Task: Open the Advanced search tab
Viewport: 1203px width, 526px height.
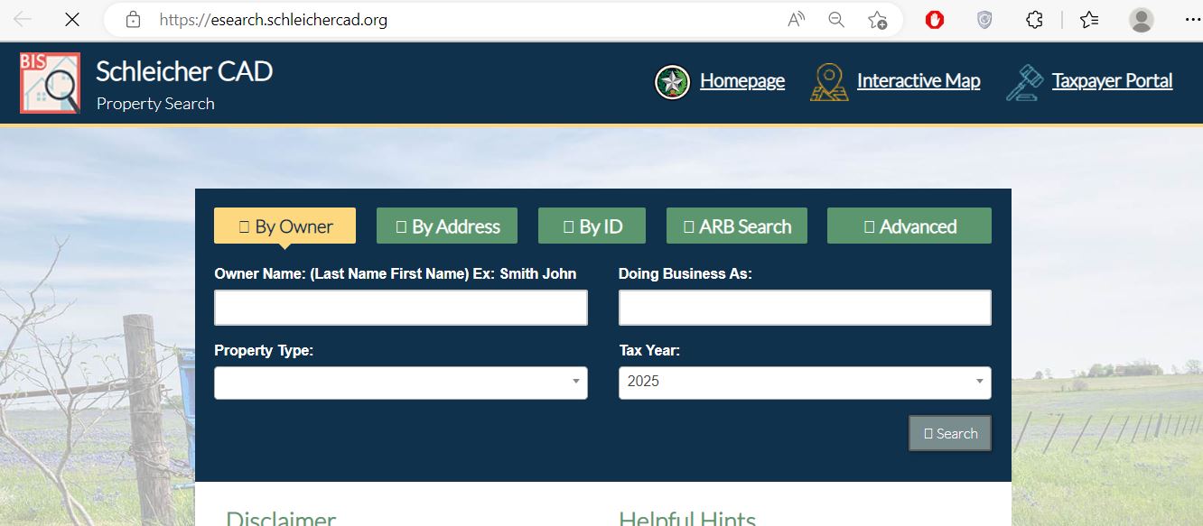Action: pyautogui.click(x=909, y=226)
